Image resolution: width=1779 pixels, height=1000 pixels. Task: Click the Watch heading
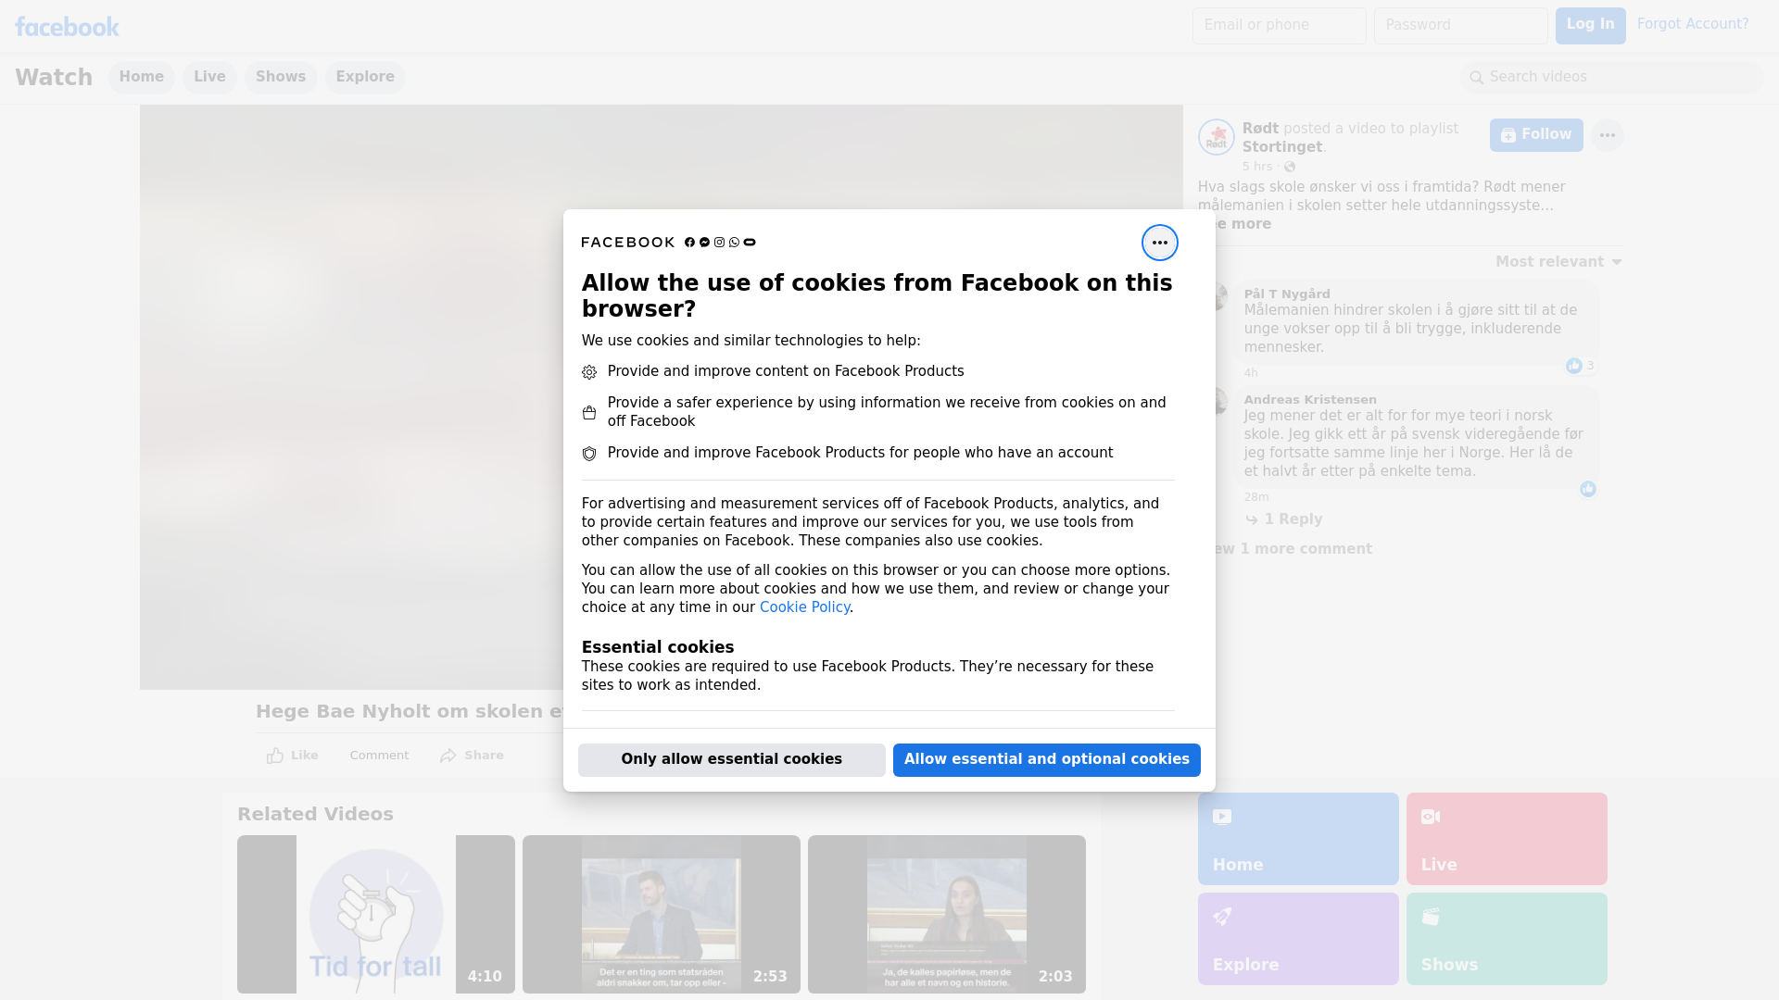click(54, 78)
